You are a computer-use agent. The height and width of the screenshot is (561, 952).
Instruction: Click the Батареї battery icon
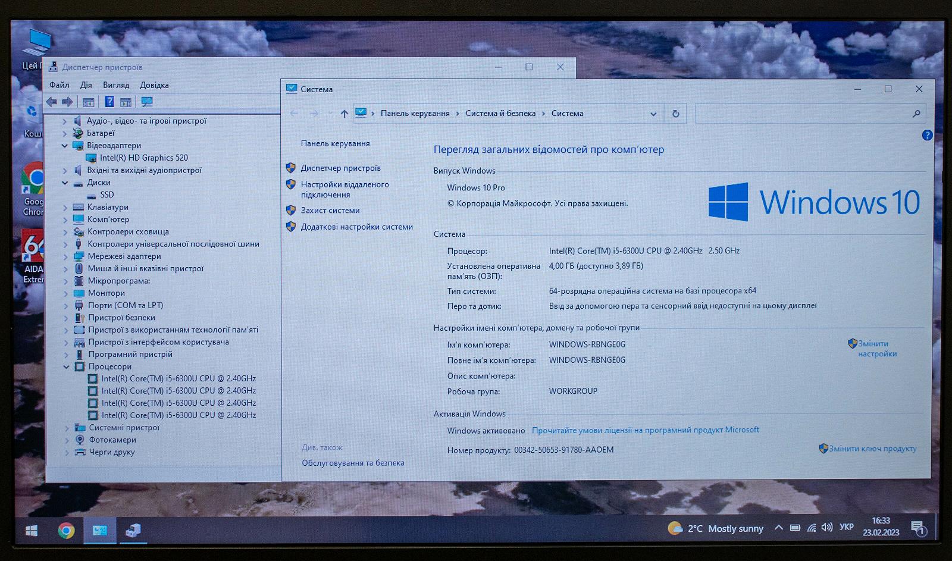point(78,133)
